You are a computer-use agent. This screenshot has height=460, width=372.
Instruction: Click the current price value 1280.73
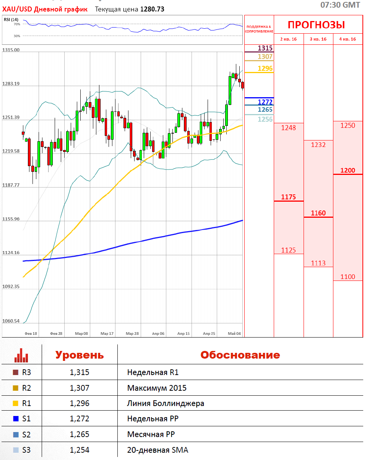[x=152, y=9]
